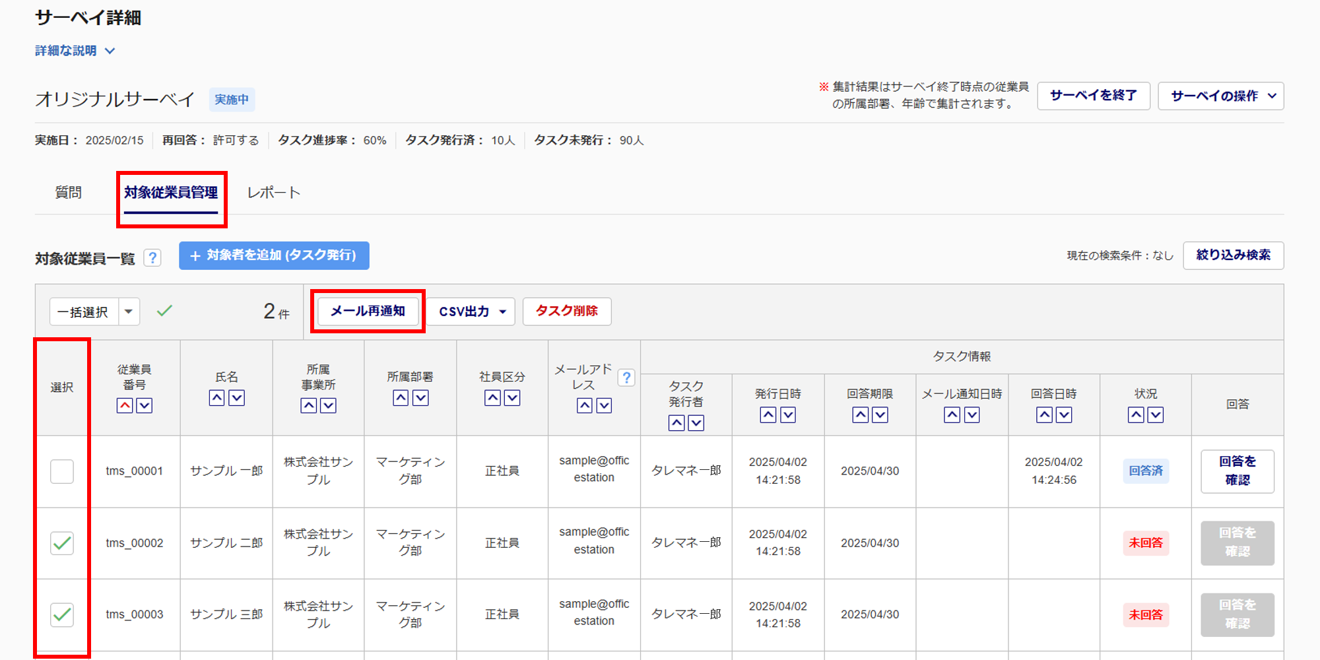The width and height of the screenshot is (1320, 660).
Task: Open help icon for メールアドレス column
Action: click(626, 378)
